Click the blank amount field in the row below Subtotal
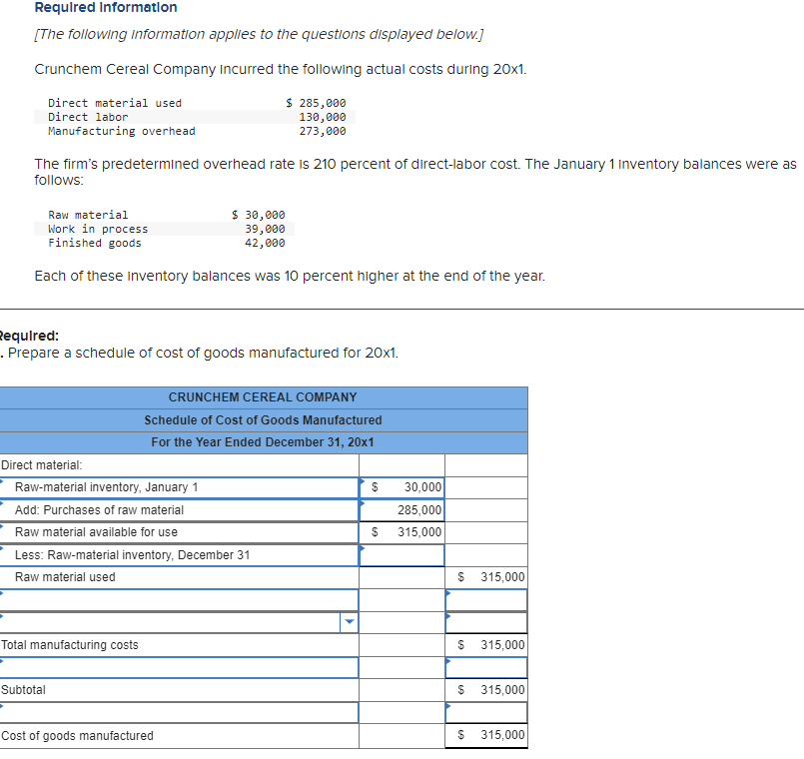The width and height of the screenshot is (804, 759). pos(486,713)
